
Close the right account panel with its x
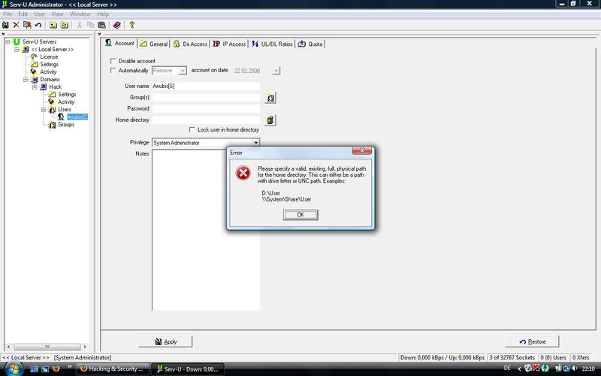coord(100,34)
